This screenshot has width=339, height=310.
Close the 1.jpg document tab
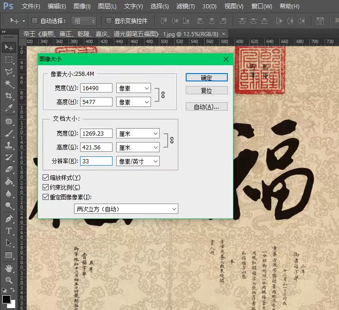[x=224, y=34]
